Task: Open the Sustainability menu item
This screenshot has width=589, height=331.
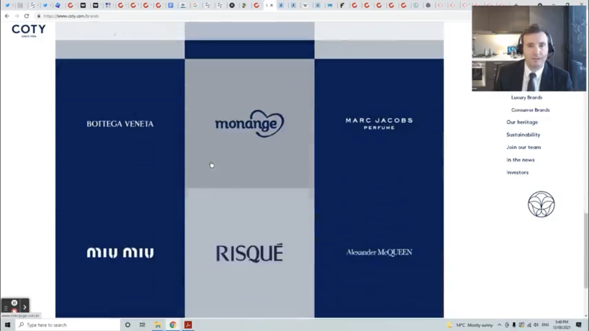Action: 523,135
